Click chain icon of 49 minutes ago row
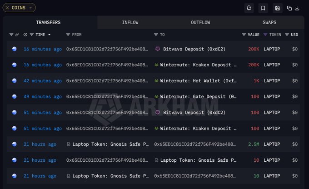 [15, 96]
